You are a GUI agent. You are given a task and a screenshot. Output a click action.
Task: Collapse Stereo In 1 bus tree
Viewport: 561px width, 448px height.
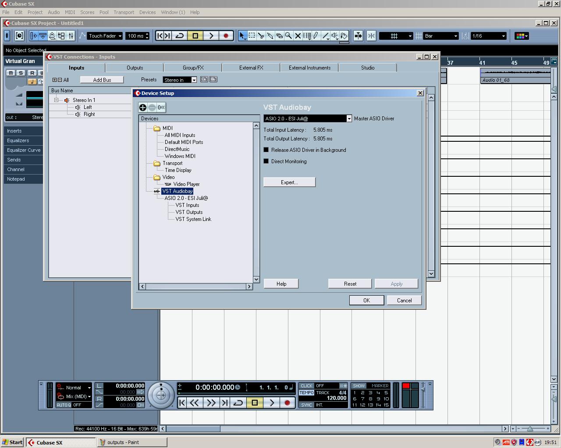click(56, 100)
